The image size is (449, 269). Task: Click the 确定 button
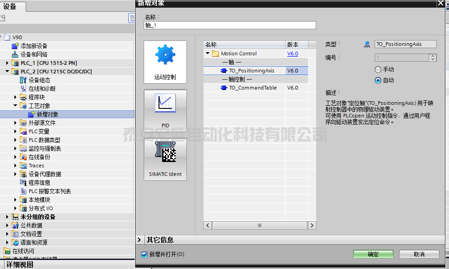373,255
